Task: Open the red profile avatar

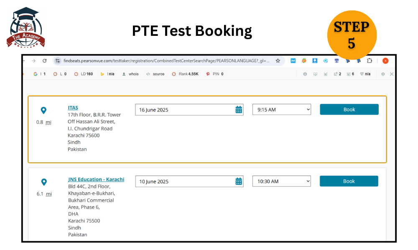Action: coord(385,61)
